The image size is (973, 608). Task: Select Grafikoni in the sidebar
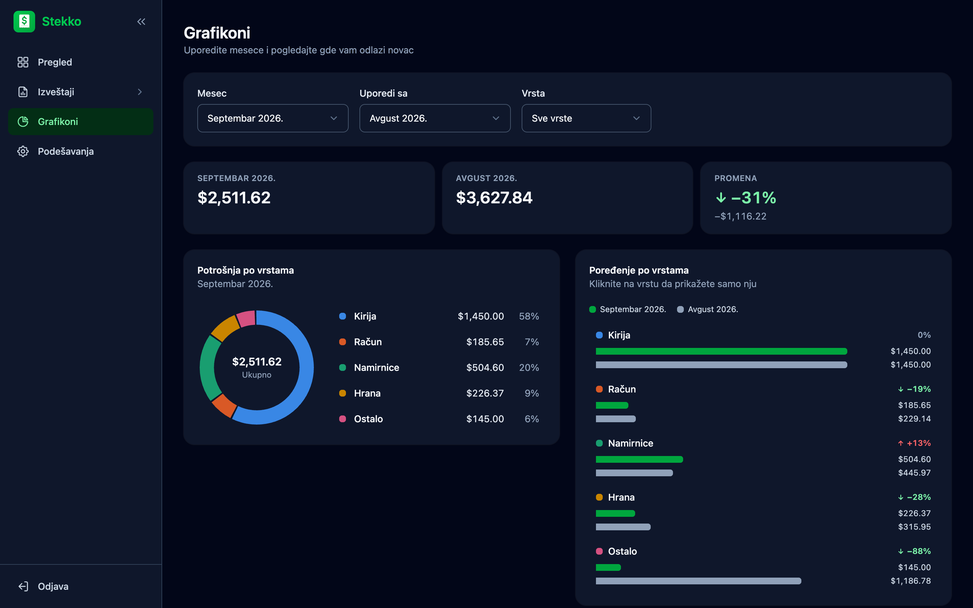tap(80, 122)
